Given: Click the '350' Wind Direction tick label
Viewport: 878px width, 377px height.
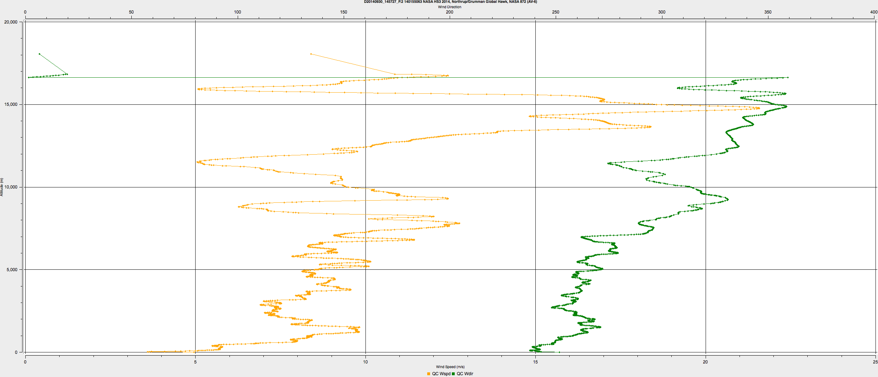Looking at the screenshot, I should 768,12.
